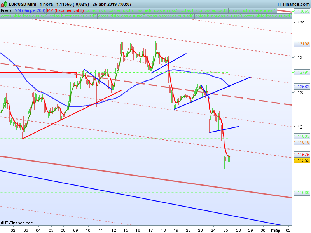
Task: Select the 'cotas historicas eurusd5' label
Action: pos(24,16)
